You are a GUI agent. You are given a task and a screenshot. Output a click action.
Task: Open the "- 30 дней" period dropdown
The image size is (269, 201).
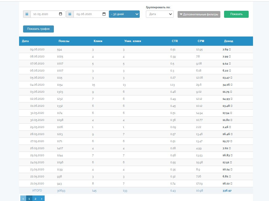(x=124, y=14)
